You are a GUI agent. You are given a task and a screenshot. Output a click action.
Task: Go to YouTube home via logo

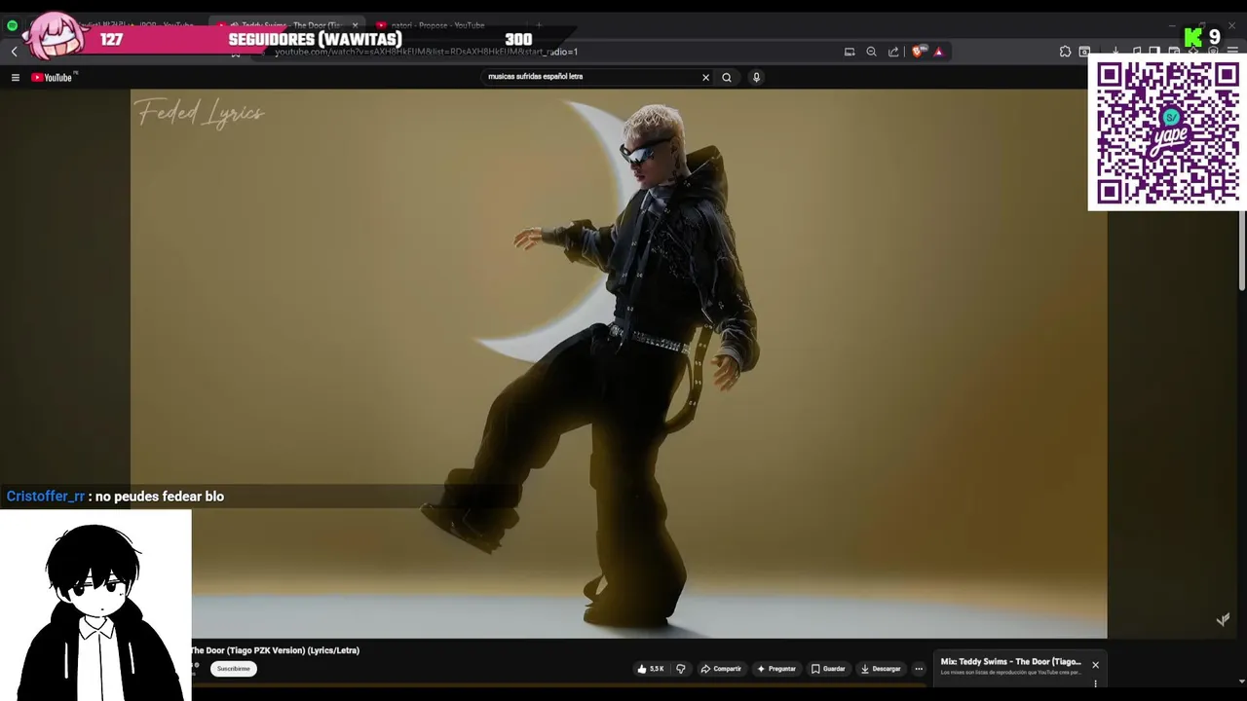tap(52, 78)
